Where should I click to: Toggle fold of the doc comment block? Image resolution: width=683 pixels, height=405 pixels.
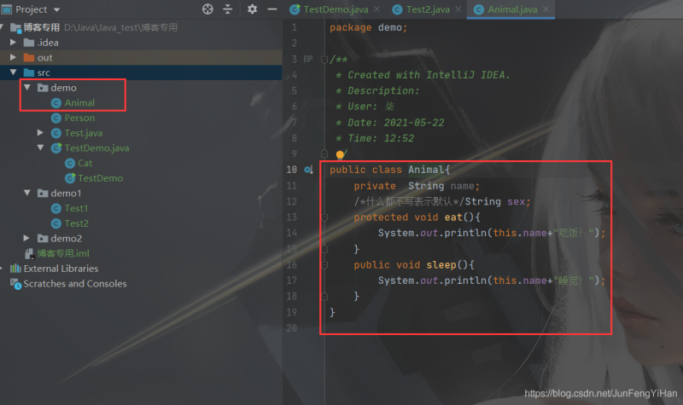click(324, 59)
